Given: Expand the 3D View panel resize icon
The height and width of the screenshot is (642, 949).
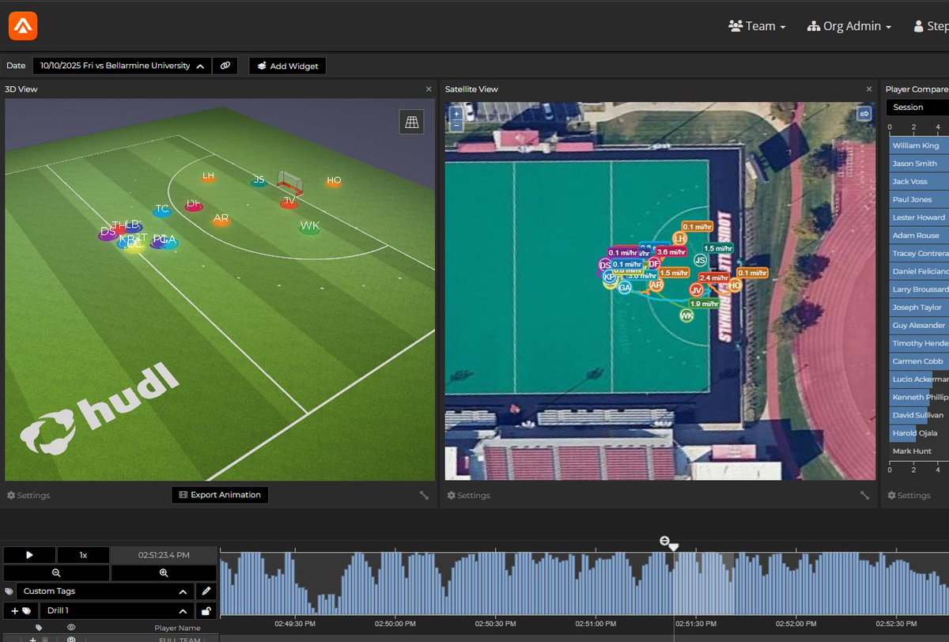Looking at the screenshot, I should point(424,495).
